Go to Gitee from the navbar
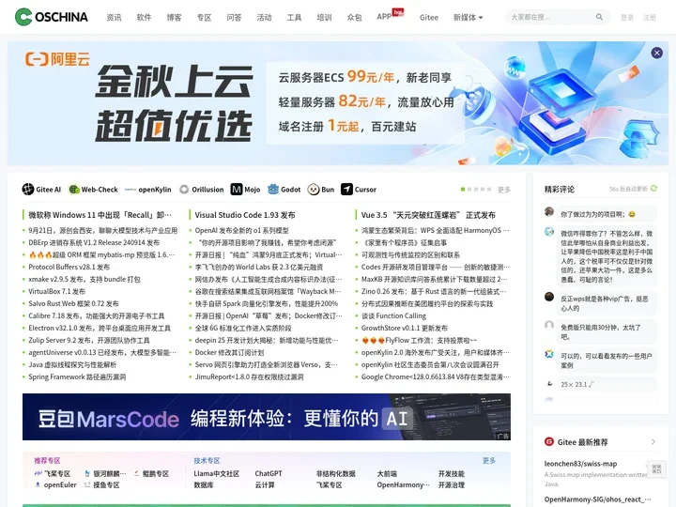Viewport: 676px width, 507px height. (429, 17)
